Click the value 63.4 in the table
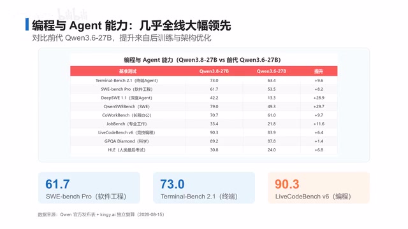The height and width of the screenshot is (229, 408). [272, 81]
